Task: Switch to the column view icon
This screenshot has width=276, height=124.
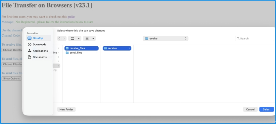Action: (x=72, y=38)
